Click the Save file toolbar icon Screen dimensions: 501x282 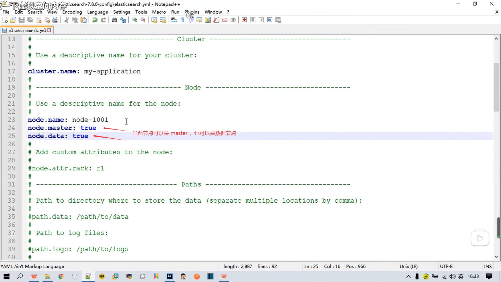click(22, 20)
